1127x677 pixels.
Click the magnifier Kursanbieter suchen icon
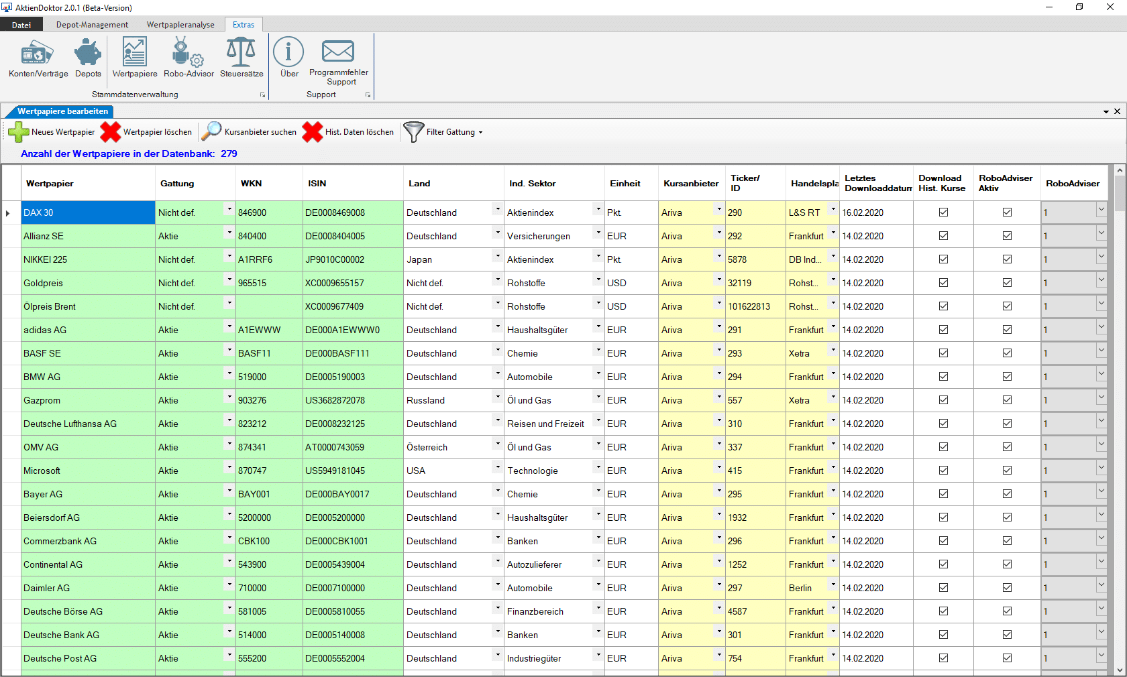pyautogui.click(x=212, y=131)
